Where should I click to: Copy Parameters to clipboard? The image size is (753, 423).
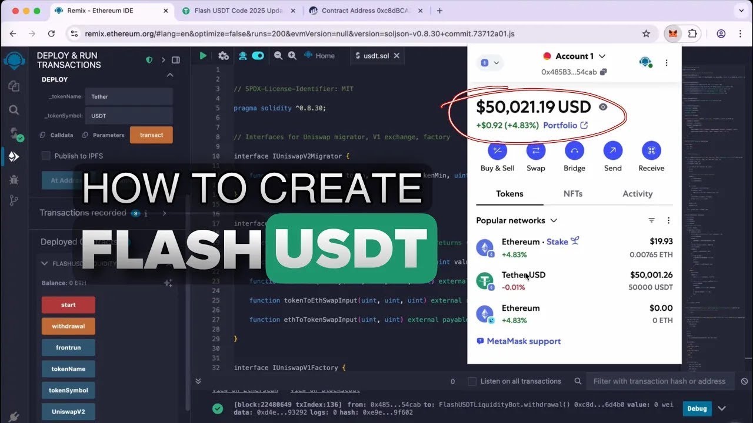pos(85,135)
